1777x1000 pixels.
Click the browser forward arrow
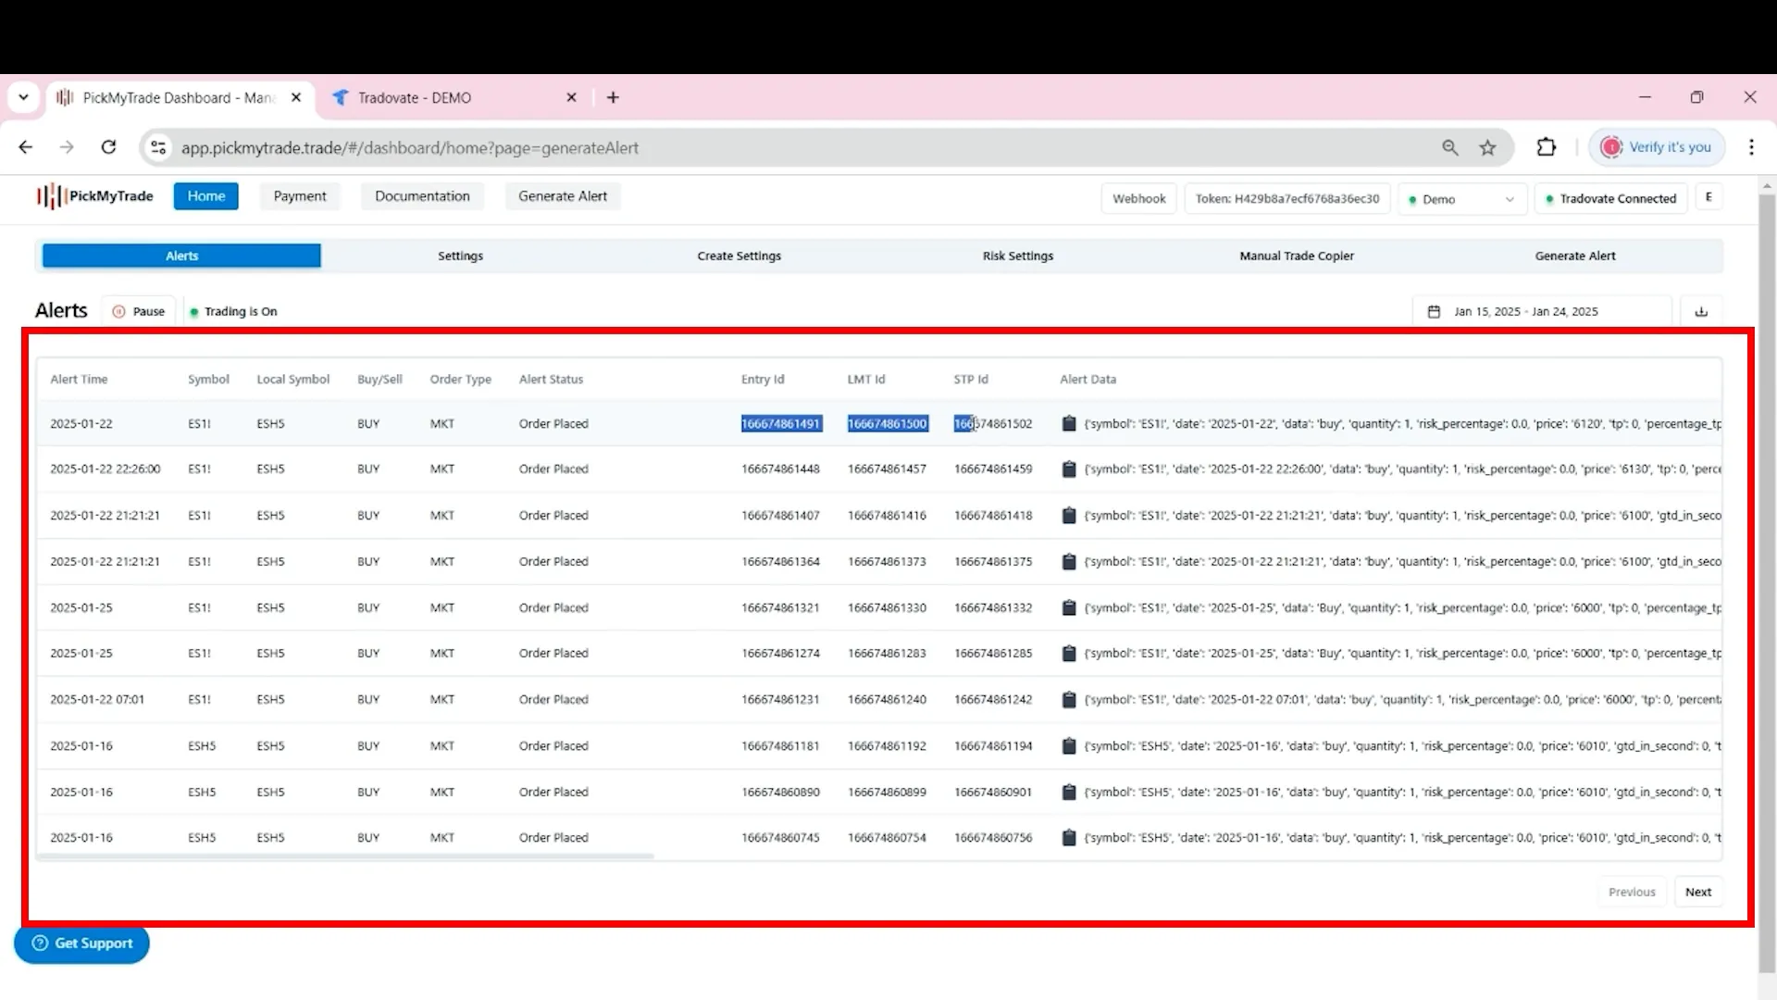pos(67,147)
